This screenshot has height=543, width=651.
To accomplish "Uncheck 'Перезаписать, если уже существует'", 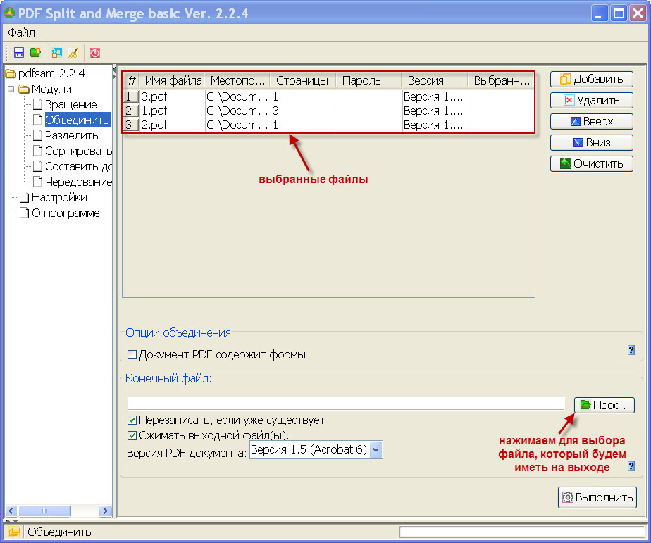I will point(132,420).
